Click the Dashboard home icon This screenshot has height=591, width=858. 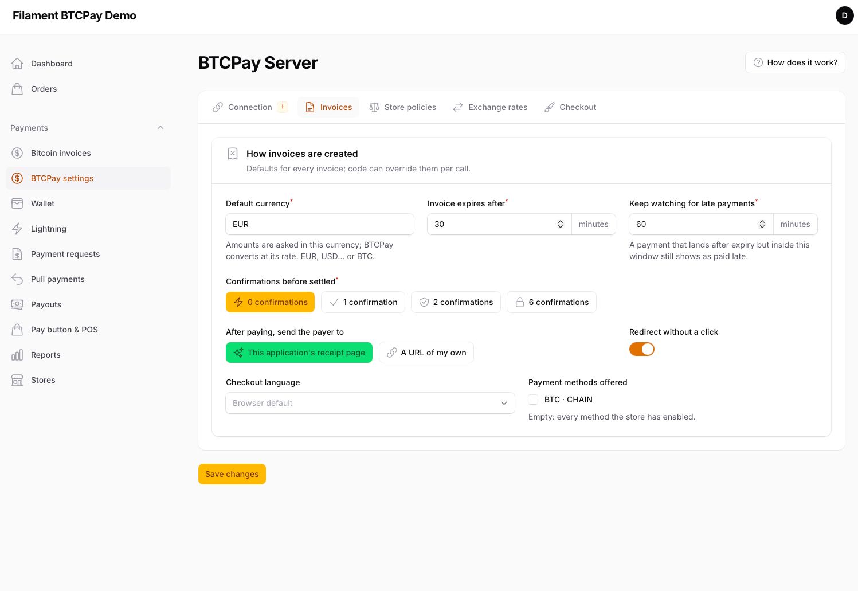17,64
